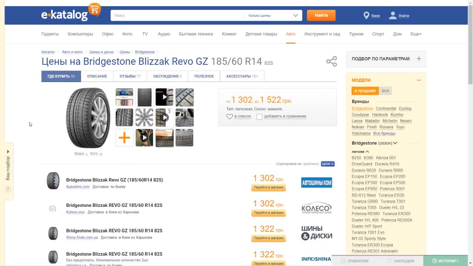
Task: Sort offers by 'рейтингу'
Action: pos(311,164)
